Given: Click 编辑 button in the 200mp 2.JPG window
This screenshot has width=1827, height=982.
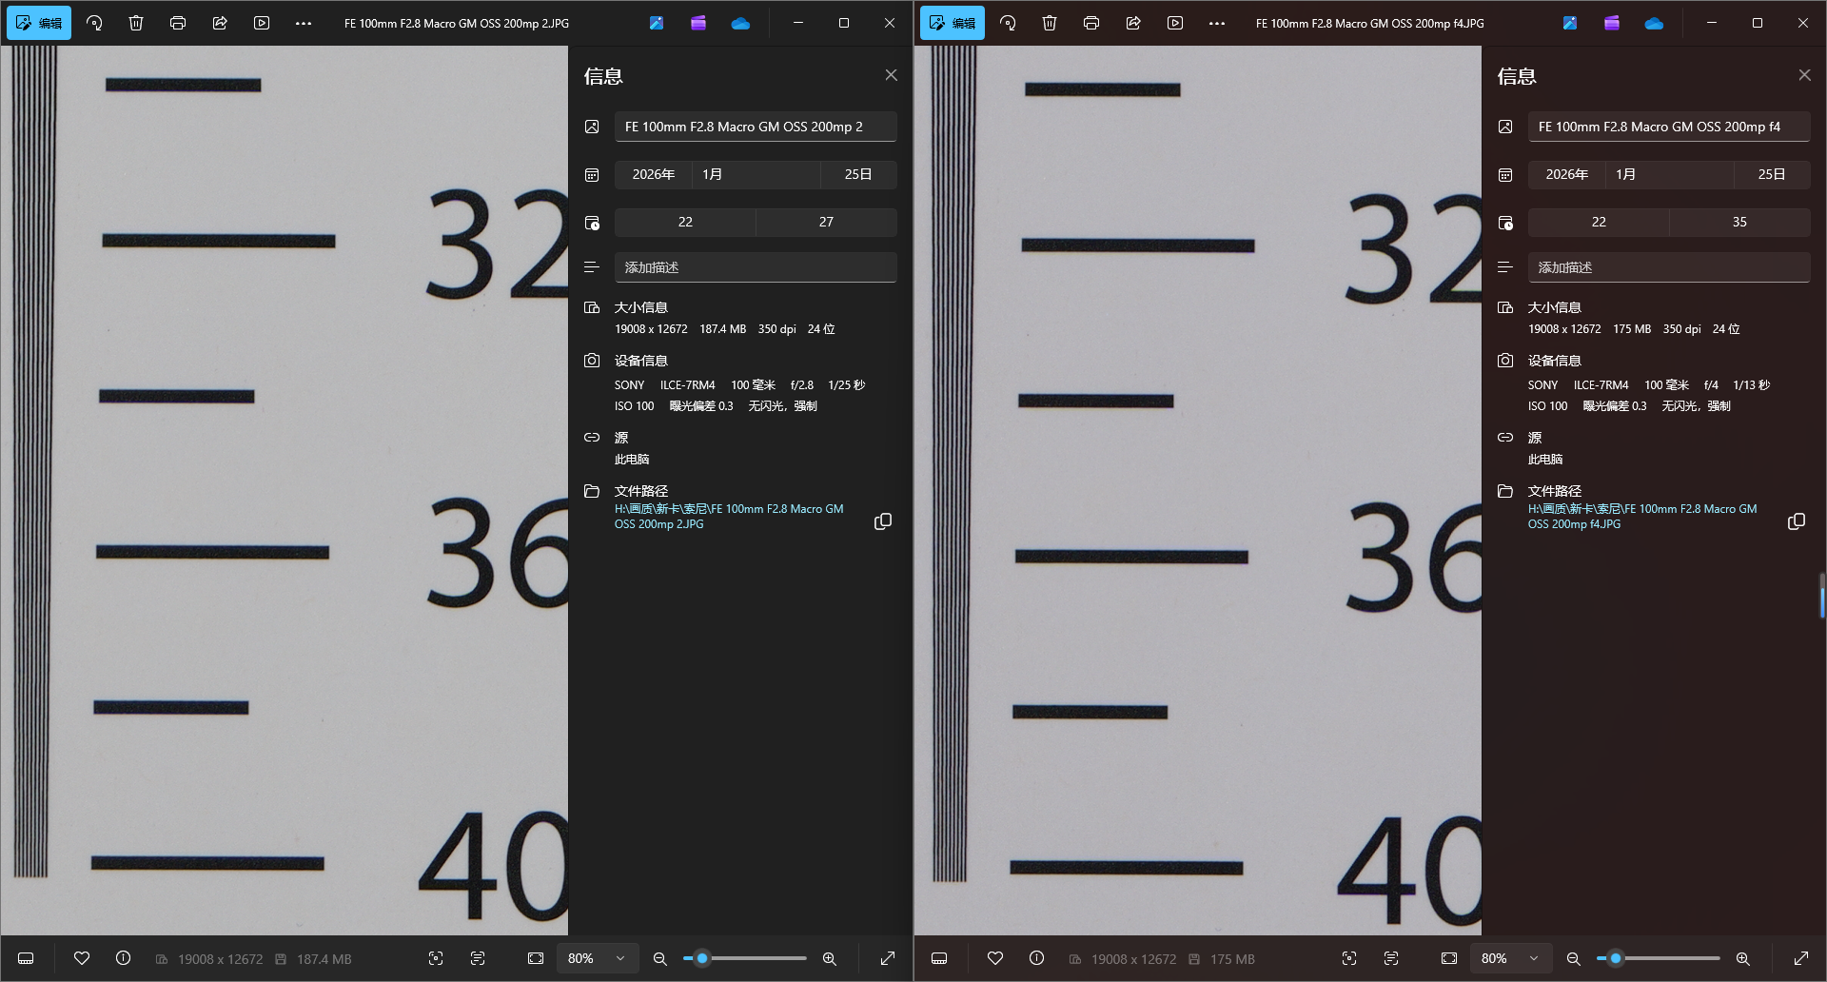Looking at the screenshot, I should click(39, 23).
